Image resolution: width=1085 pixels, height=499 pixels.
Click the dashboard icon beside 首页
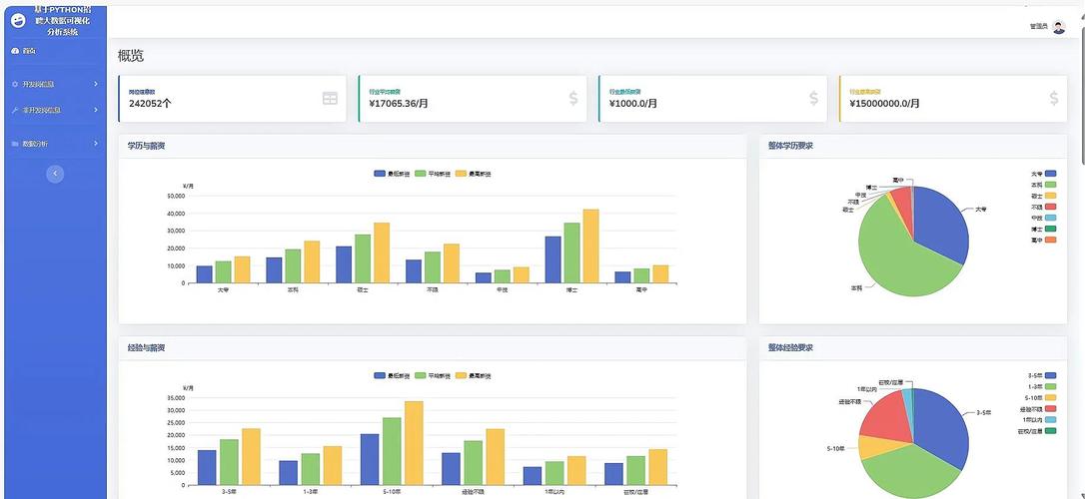(x=15, y=51)
